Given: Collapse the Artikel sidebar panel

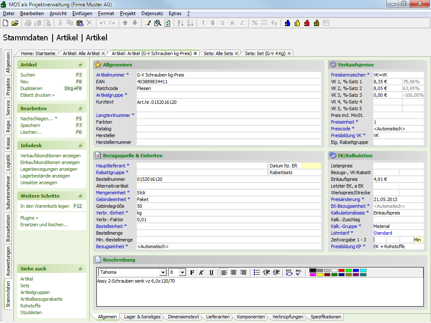Looking at the screenshot, I should pyautogui.click(x=80, y=65).
